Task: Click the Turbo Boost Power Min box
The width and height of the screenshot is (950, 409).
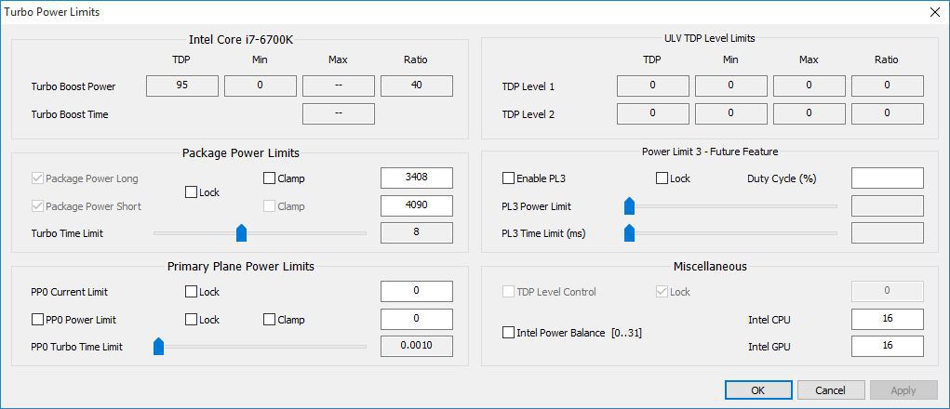Action: click(x=261, y=86)
